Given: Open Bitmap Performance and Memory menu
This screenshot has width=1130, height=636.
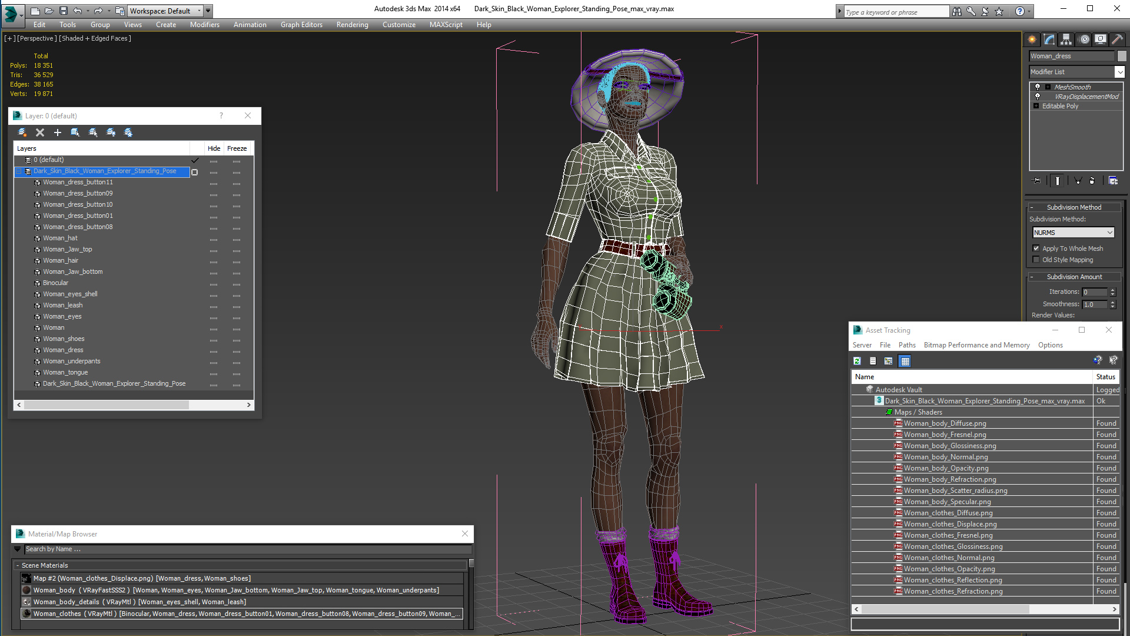Looking at the screenshot, I should click(x=976, y=345).
